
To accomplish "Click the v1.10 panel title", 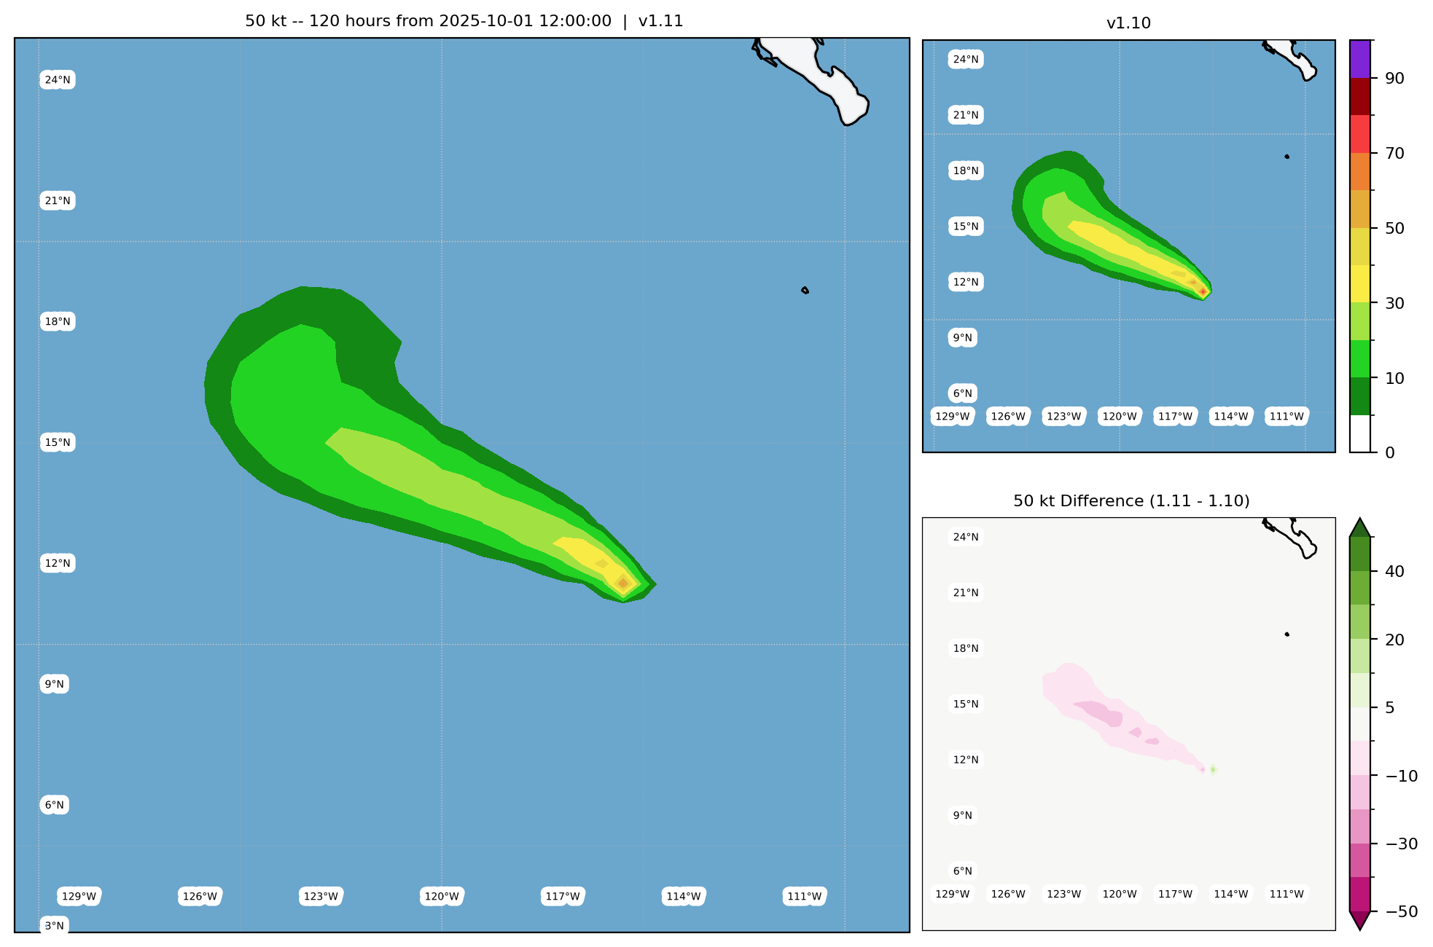I will (1128, 23).
